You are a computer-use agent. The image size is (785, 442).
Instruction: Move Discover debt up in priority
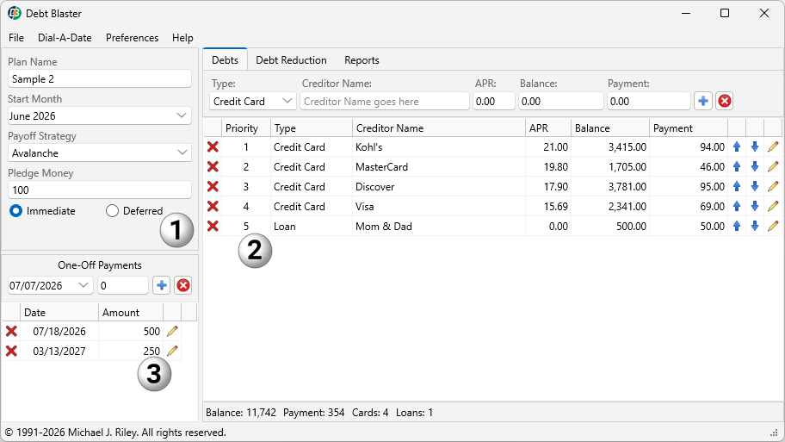pyautogui.click(x=737, y=186)
